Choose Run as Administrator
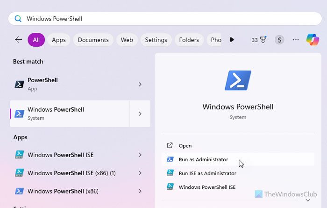 (238, 159)
